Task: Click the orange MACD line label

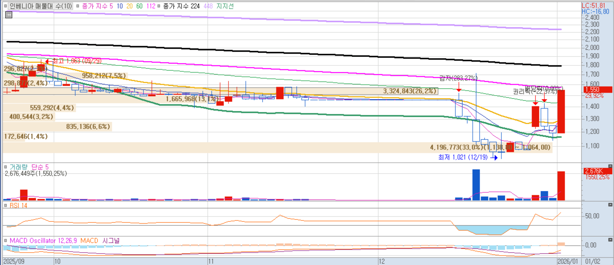Action: 89,241
